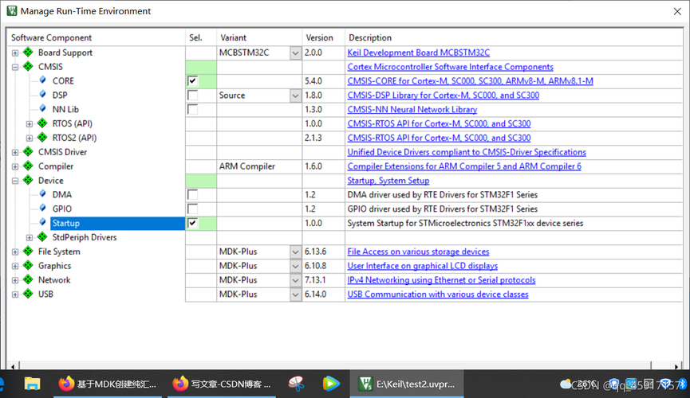Screen dimensions: 690x398
Task: Open the File System MDK-Plus dropdown
Action: [x=295, y=252]
